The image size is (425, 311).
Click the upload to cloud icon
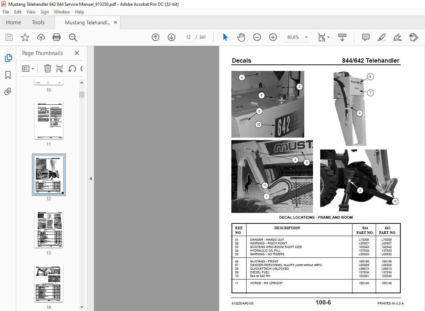[41, 37]
